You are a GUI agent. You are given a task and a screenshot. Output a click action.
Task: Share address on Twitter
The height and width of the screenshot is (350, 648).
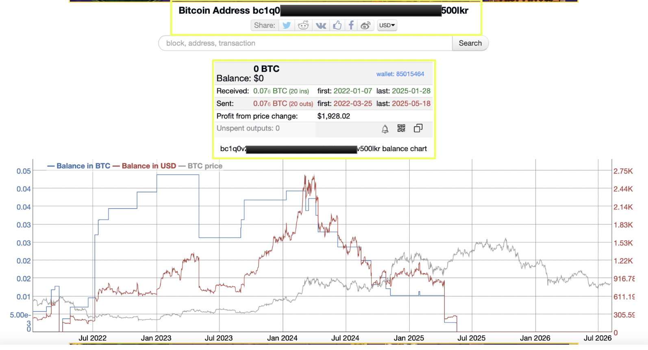click(287, 25)
